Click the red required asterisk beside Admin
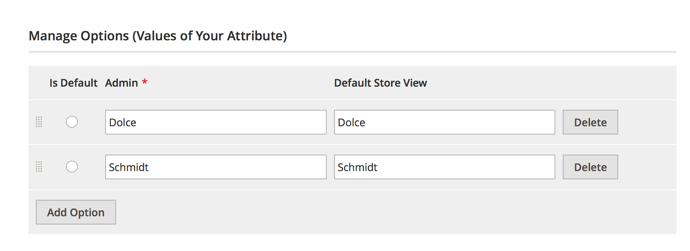The image size is (690, 251). [144, 82]
